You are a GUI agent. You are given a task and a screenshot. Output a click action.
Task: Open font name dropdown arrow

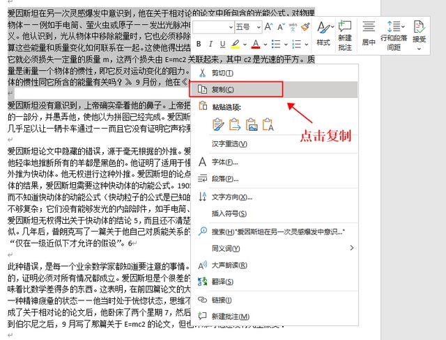231,27
